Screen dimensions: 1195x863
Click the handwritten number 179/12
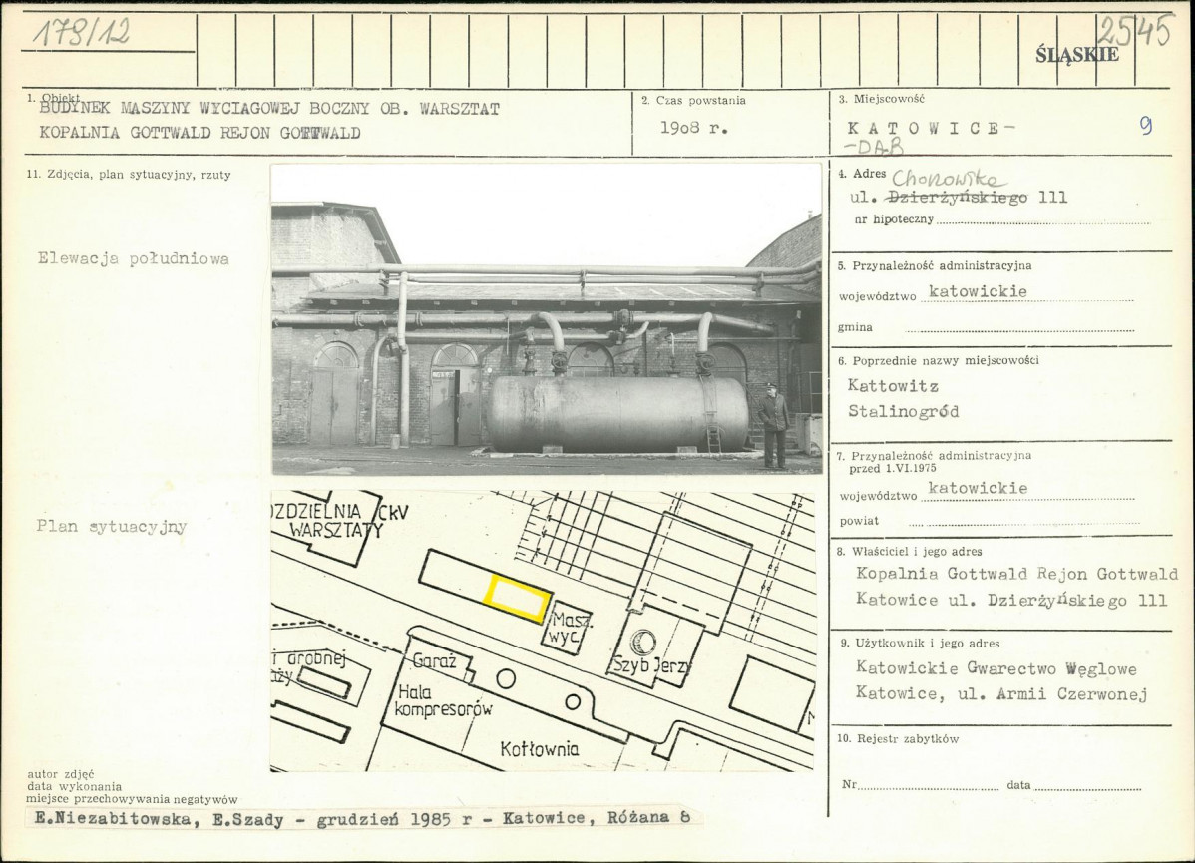pos(82,33)
